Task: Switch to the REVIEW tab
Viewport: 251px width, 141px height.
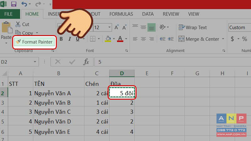Action: click(171, 14)
